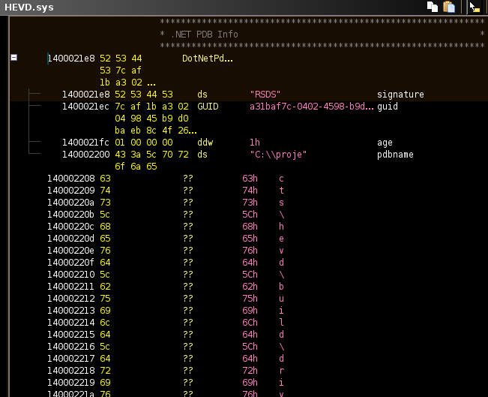Select address 140002214
The width and height of the screenshot is (488, 397).
(x=71, y=323)
